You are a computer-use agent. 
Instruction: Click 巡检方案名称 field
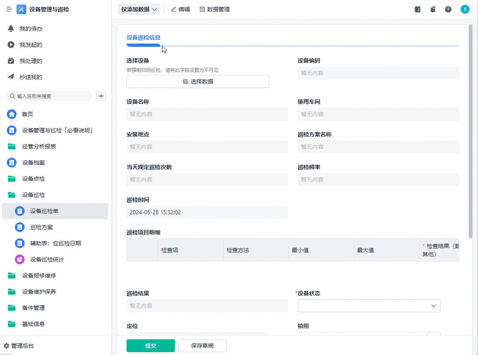click(378, 147)
